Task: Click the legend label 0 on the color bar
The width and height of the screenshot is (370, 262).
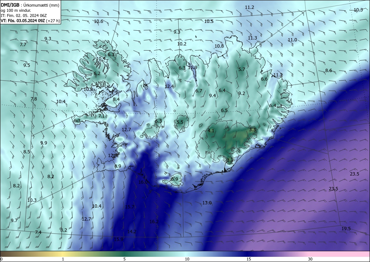Action: coord(1,259)
